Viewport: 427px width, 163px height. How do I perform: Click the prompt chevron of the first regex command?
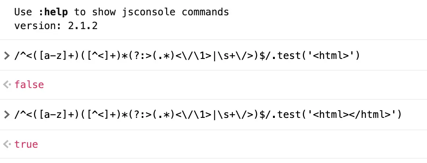(x=7, y=56)
